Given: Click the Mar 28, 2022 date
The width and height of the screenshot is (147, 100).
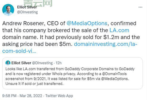Looking at the screenshot, I should pos(31,96).
